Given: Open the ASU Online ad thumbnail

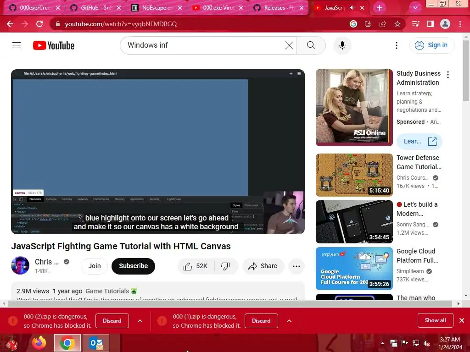Looking at the screenshot, I should [x=354, y=108].
